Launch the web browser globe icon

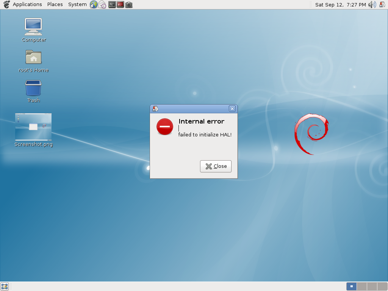(x=94, y=5)
